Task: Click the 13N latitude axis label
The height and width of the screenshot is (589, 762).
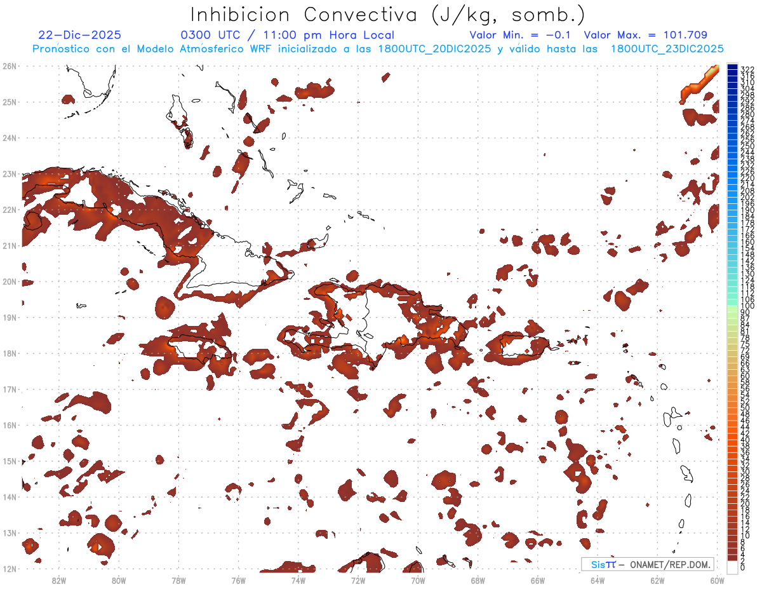Action: click(x=9, y=532)
